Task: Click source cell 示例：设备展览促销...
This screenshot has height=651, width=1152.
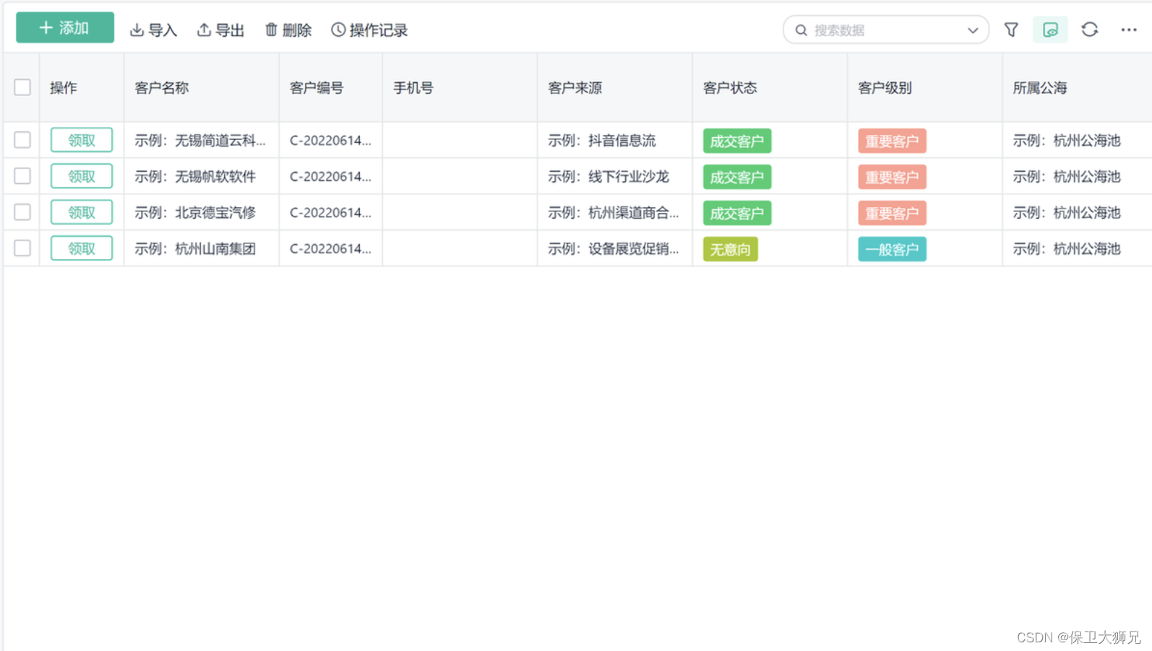Action: [614, 249]
